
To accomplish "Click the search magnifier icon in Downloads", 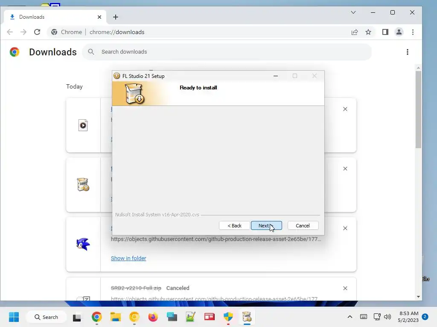I will pos(91,52).
